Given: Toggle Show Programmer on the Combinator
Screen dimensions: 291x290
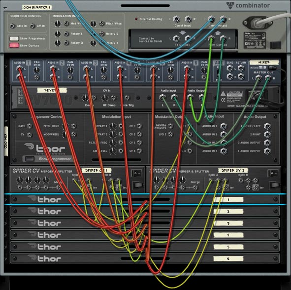Looking at the screenshot, I should tap(14, 38).
